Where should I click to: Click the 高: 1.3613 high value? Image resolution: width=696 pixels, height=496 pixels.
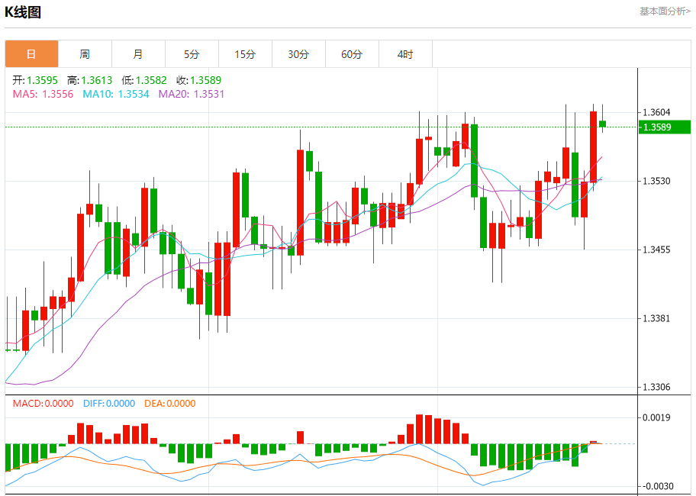[89, 80]
